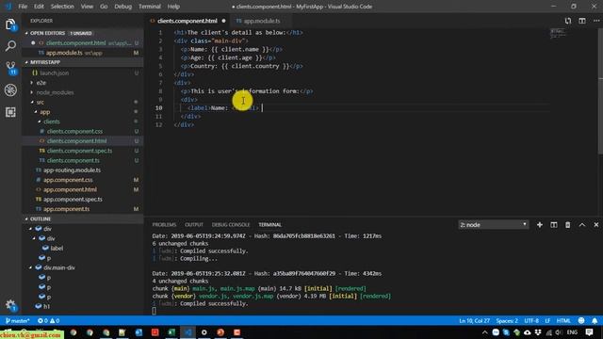The width and height of the screenshot is (603, 339).
Task: Open the Source Control view
Action: [x=10, y=68]
